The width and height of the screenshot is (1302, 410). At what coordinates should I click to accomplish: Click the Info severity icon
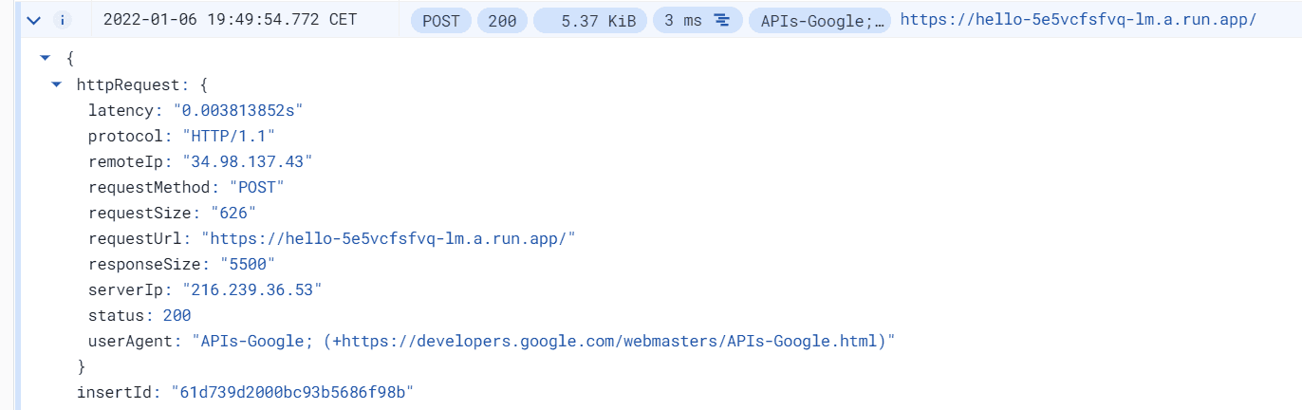pos(62,20)
